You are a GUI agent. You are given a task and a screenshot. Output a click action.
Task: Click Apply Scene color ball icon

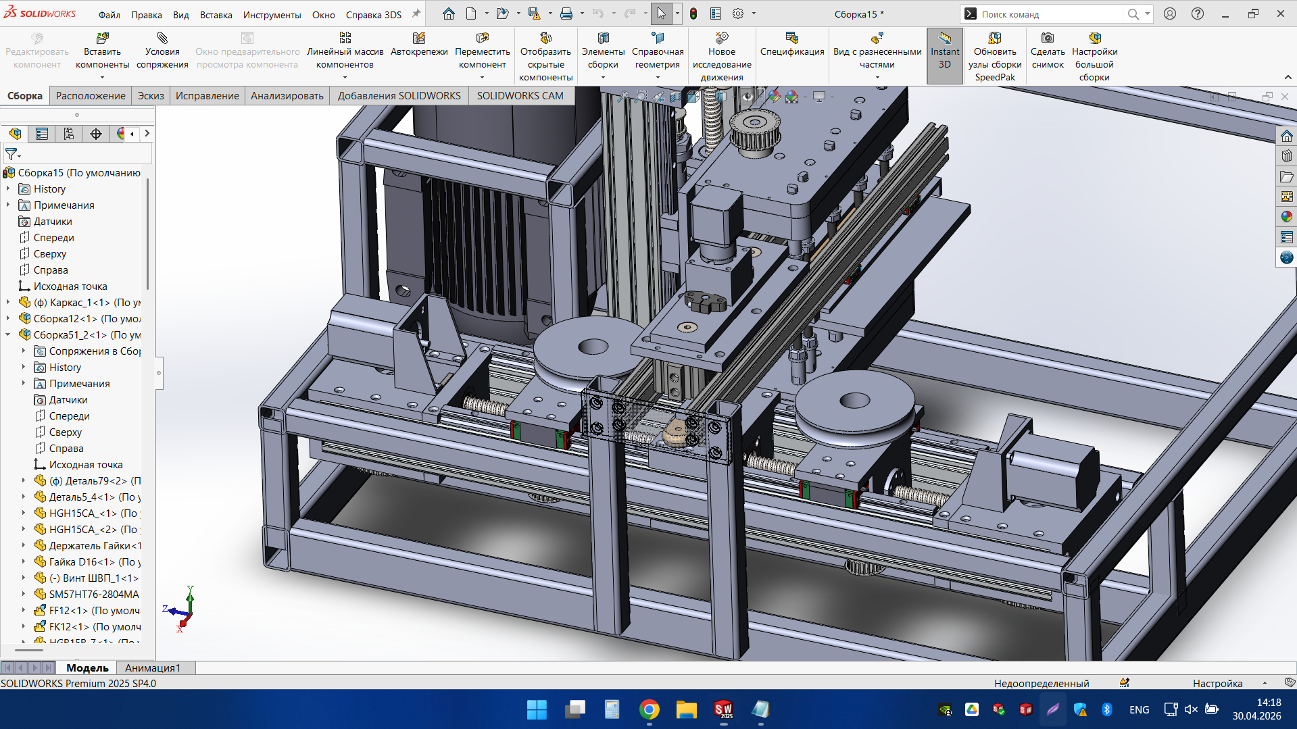pyautogui.click(x=791, y=97)
